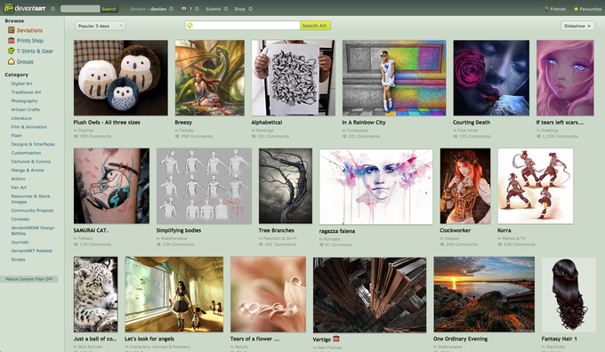Image resolution: width=605 pixels, height=352 pixels.
Task: Open the messages inbox icon
Action: click(x=184, y=9)
